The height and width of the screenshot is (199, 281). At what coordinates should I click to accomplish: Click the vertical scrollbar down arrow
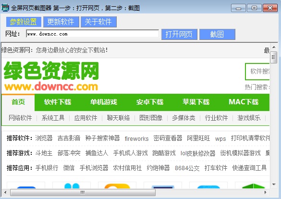274,184
